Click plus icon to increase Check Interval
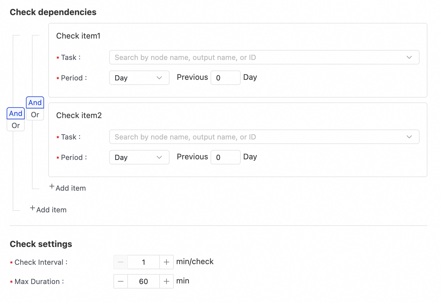 tap(166, 262)
